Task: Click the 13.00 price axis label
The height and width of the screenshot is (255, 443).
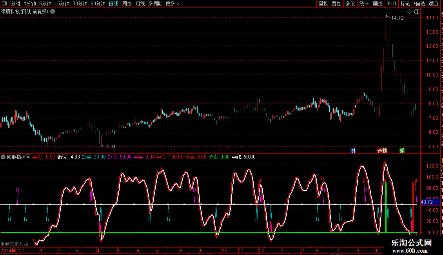Action: 432,32
